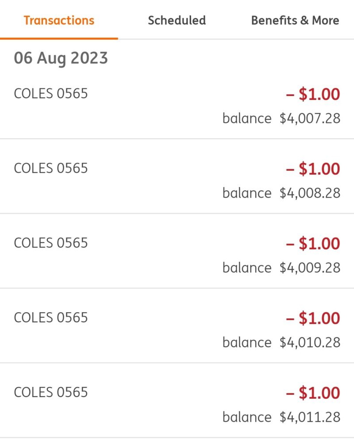Select the balance $4,009.28 text

281,268
